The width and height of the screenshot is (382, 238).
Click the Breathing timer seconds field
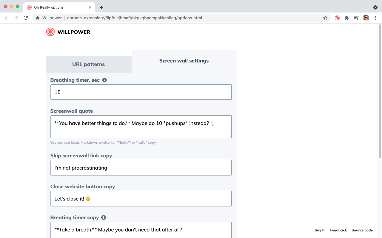pos(141,92)
